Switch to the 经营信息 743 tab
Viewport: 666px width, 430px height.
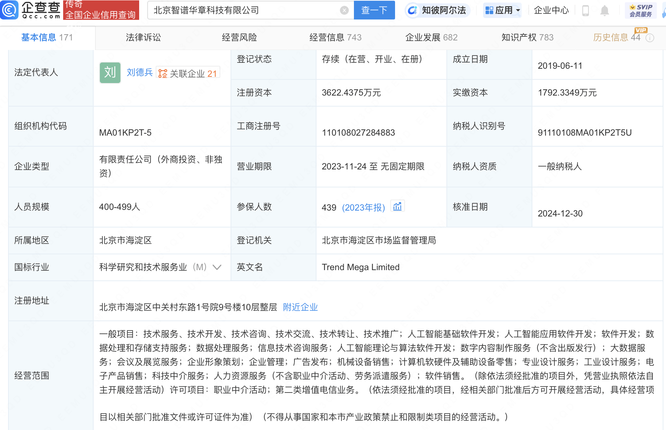[335, 37]
